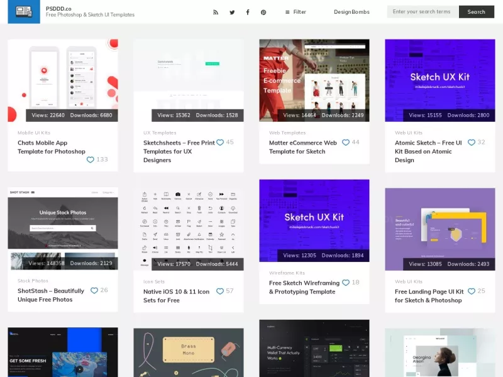Open Atomic Sketch Free UI Kit title

[428, 151]
